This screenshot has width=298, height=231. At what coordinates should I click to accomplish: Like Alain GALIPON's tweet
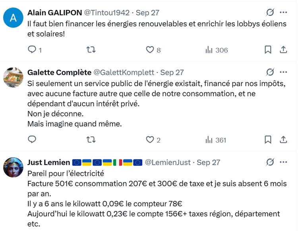click(150, 50)
